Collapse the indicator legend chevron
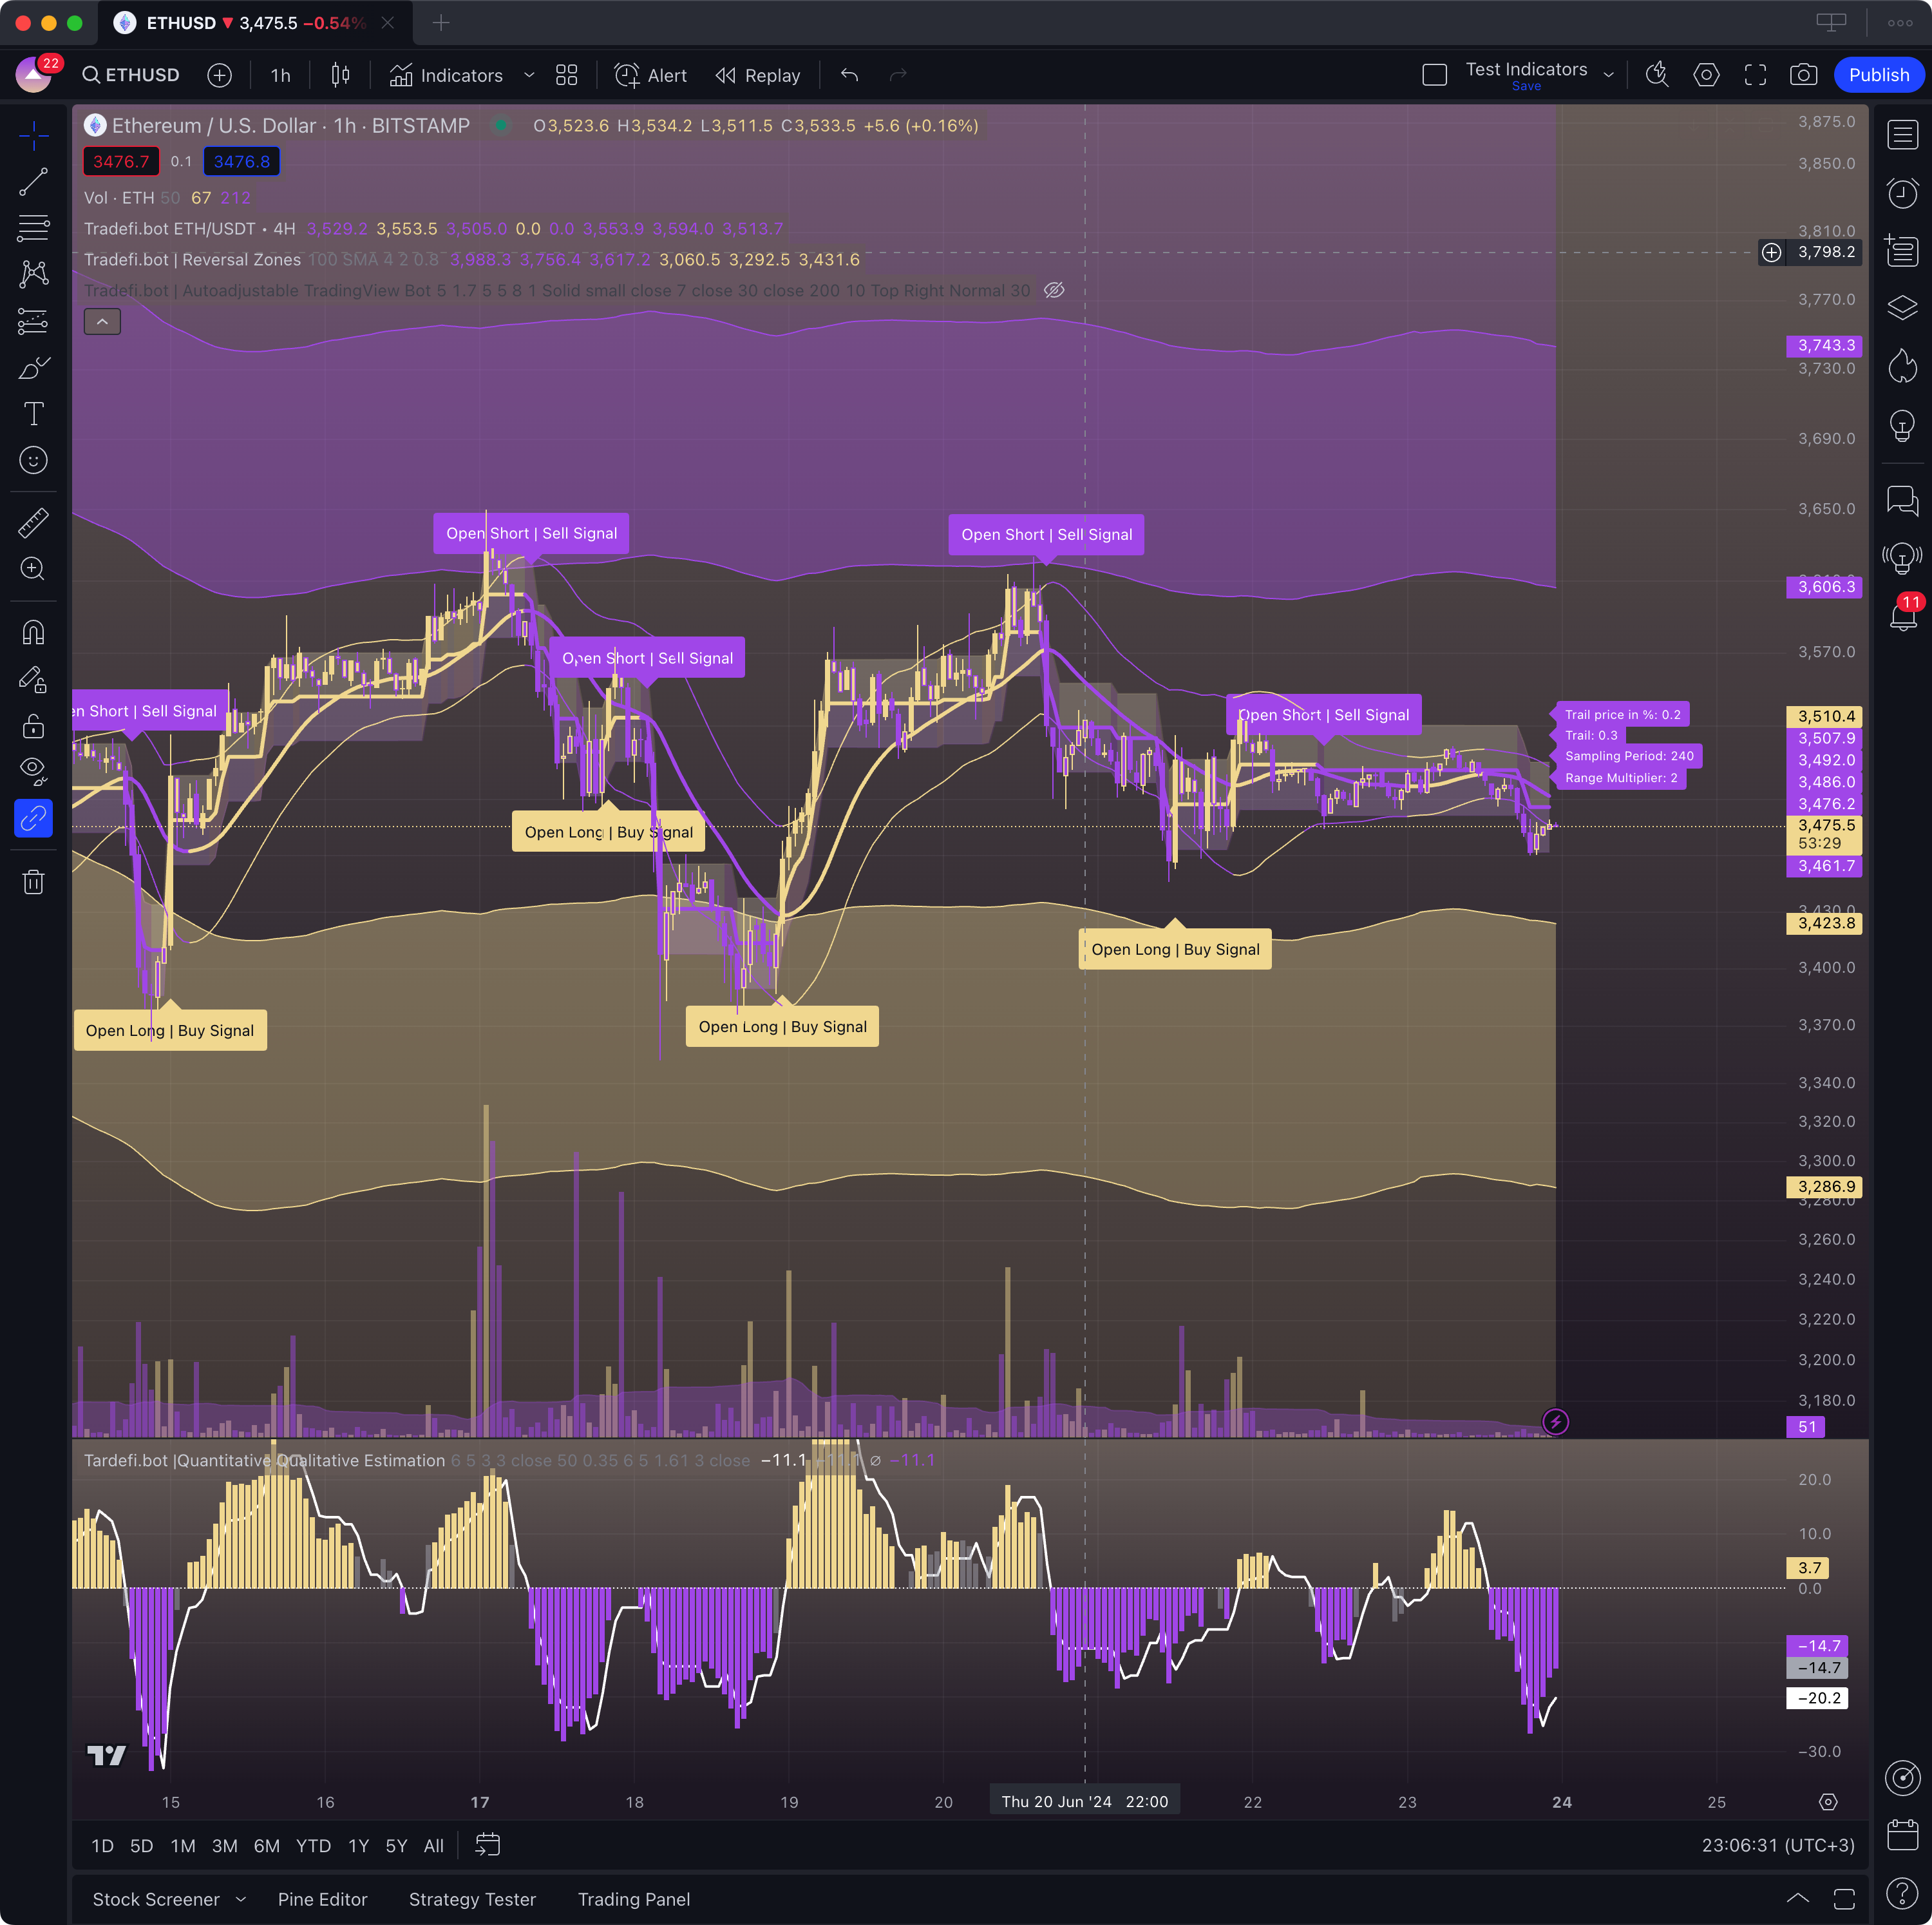1932x1925 pixels. (x=102, y=321)
